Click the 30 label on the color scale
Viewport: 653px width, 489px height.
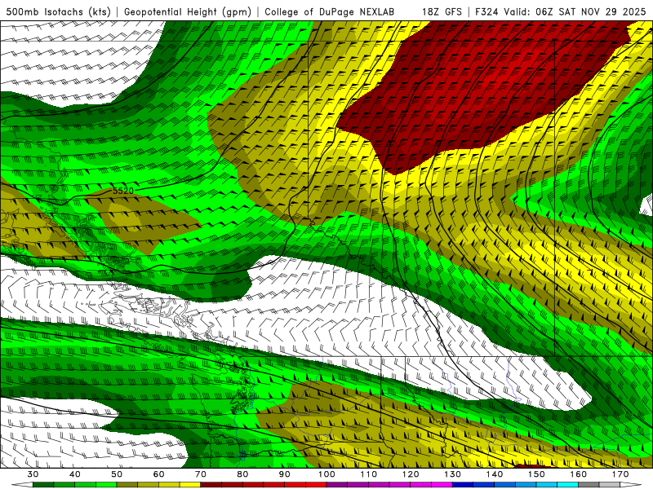(33, 474)
